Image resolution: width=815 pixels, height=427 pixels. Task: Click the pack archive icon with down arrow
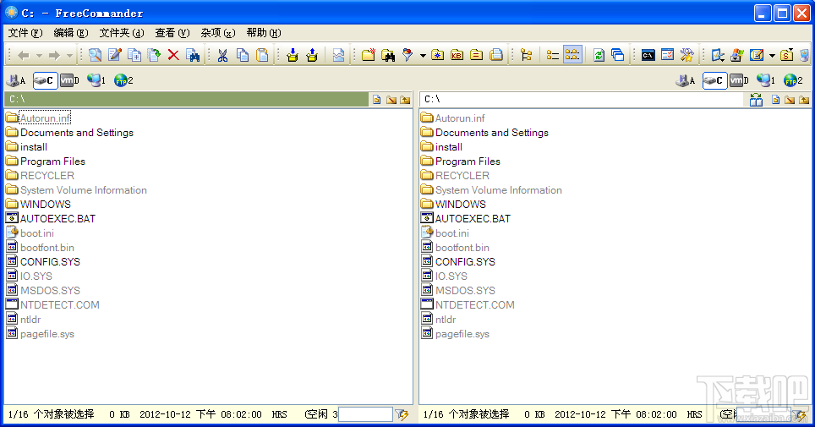(x=293, y=55)
